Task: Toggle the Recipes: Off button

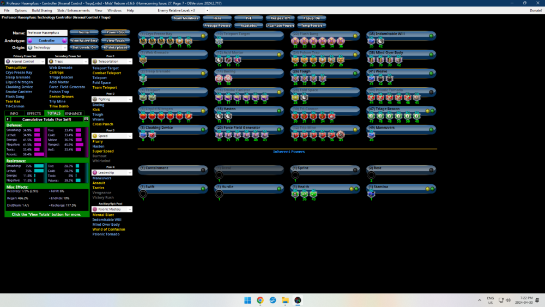Action: click(280, 18)
